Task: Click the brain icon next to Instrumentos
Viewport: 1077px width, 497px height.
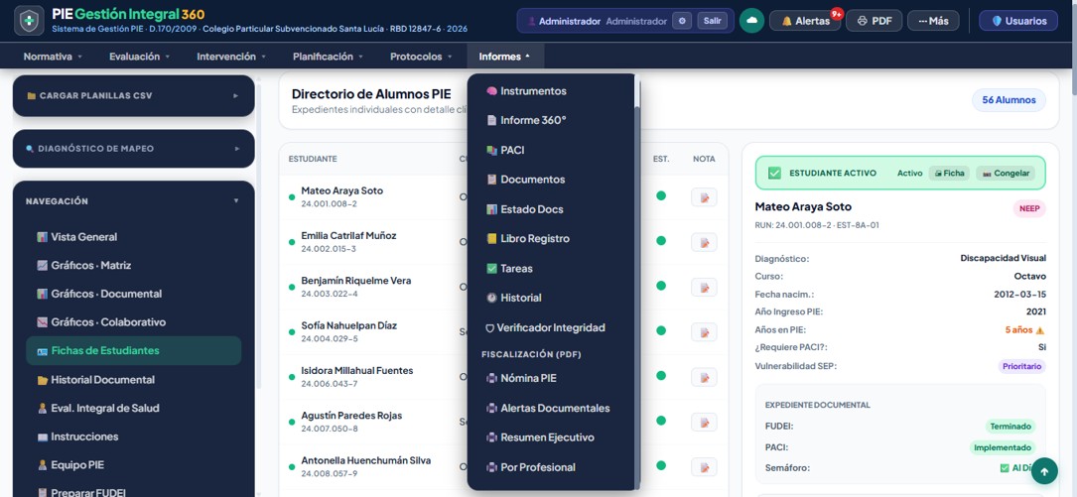Action: point(491,91)
